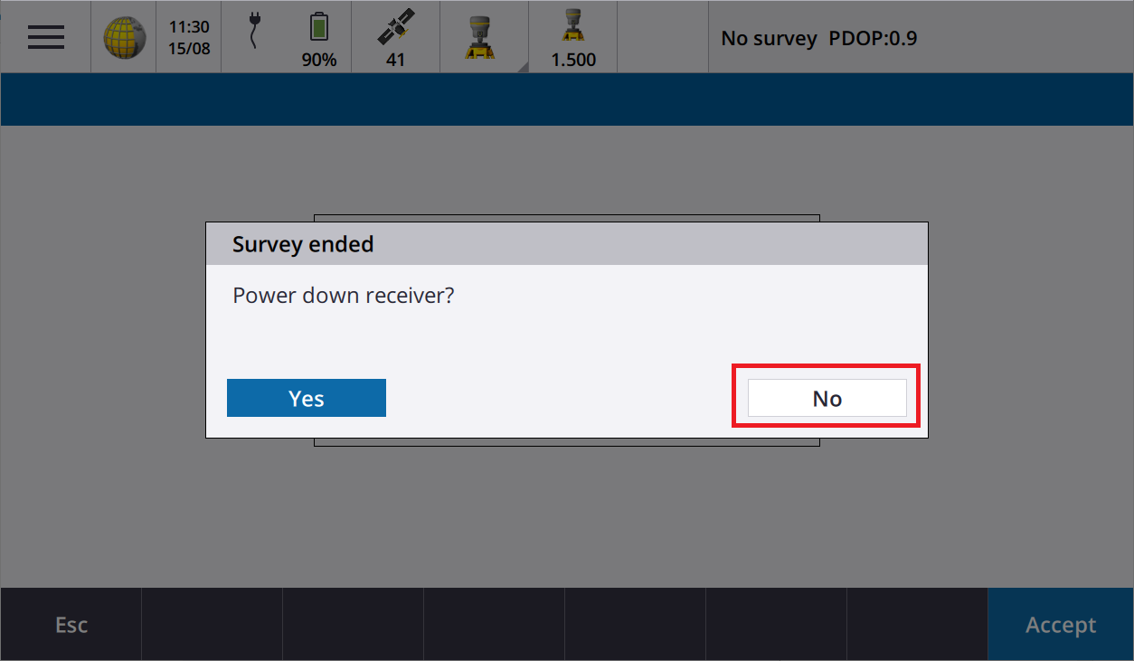Confirm Yes to power down receiver
This screenshot has width=1134, height=661.
[x=307, y=398]
